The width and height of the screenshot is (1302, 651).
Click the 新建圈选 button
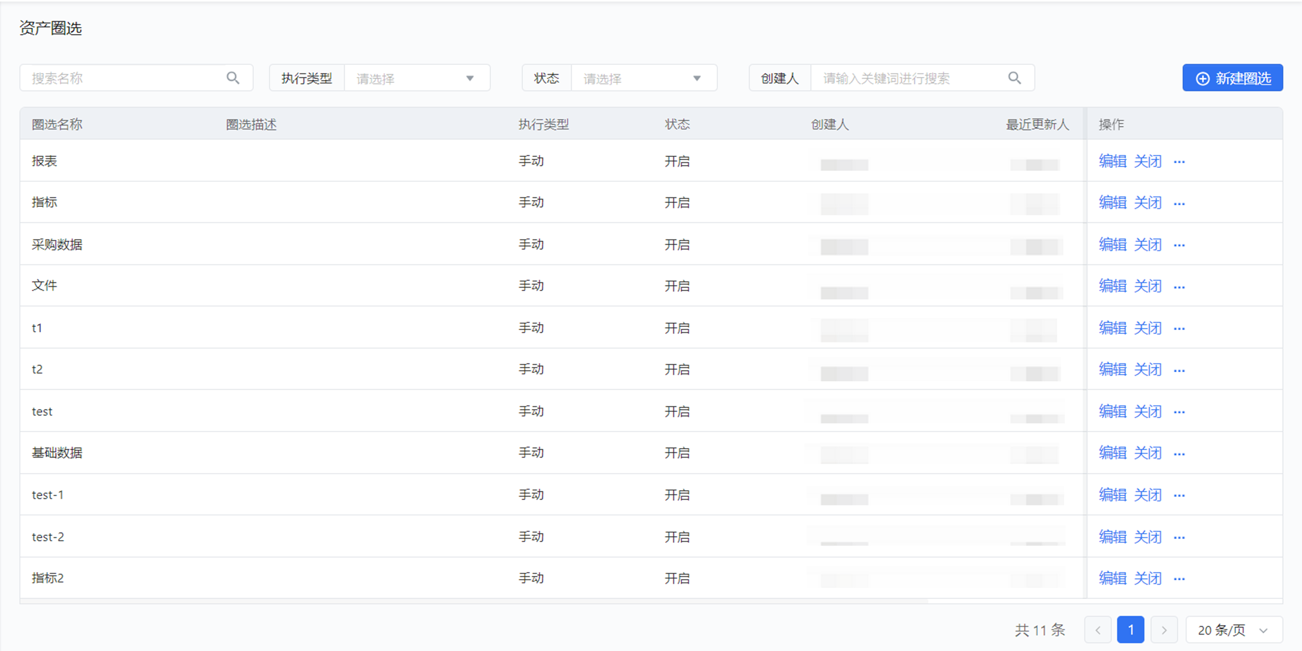coord(1232,78)
